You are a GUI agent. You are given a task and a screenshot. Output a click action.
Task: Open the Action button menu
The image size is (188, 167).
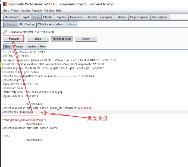click(86, 39)
